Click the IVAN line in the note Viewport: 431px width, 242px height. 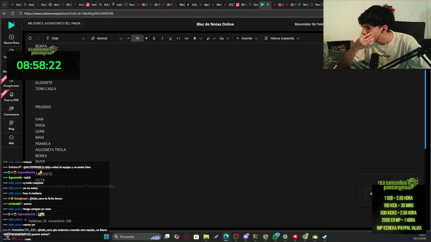click(x=39, y=119)
